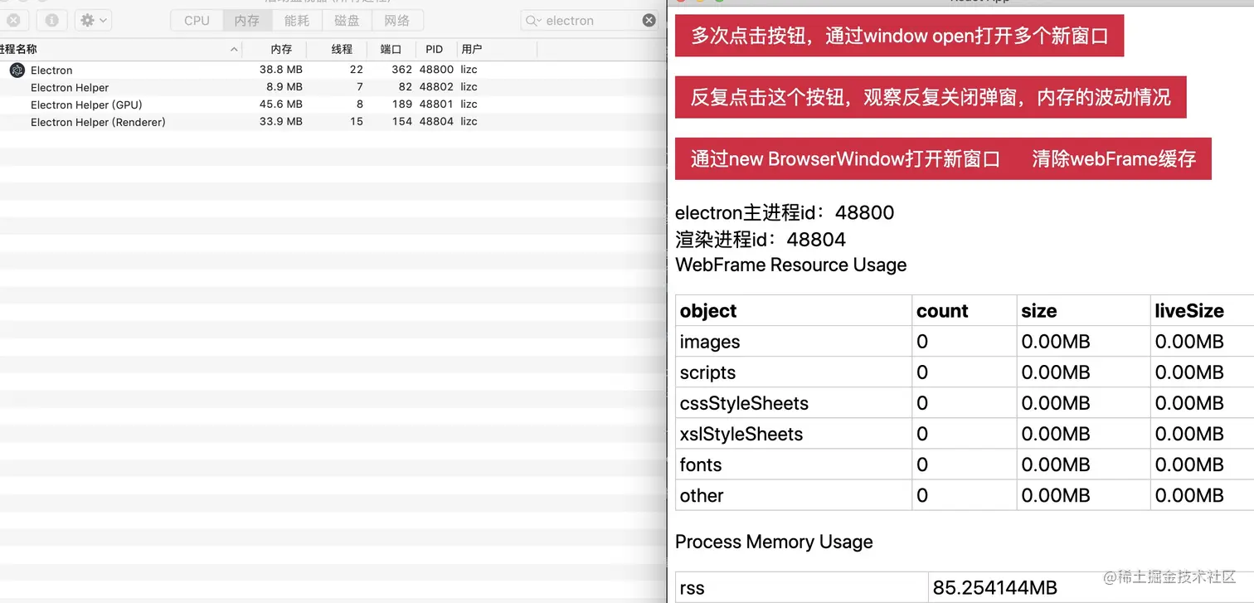
Task: Click the scripts row label
Action: (707, 372)
